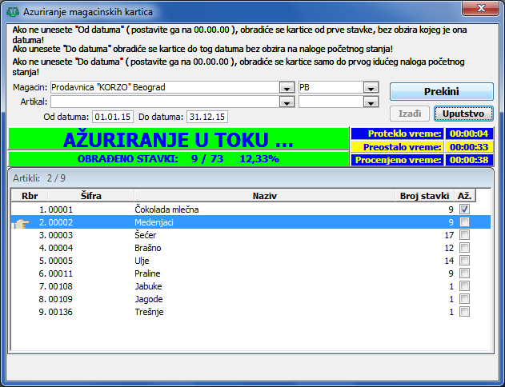Image resolution: width=505 pixels, height=387 pixels.
Task: Open the Magacin name dropdown arrow
Action: [287, 87]
